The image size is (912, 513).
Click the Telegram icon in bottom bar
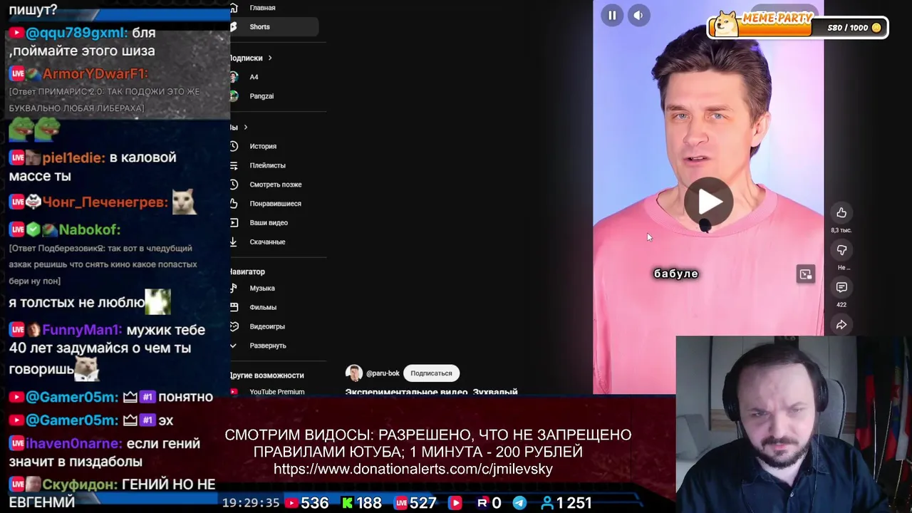520,503
